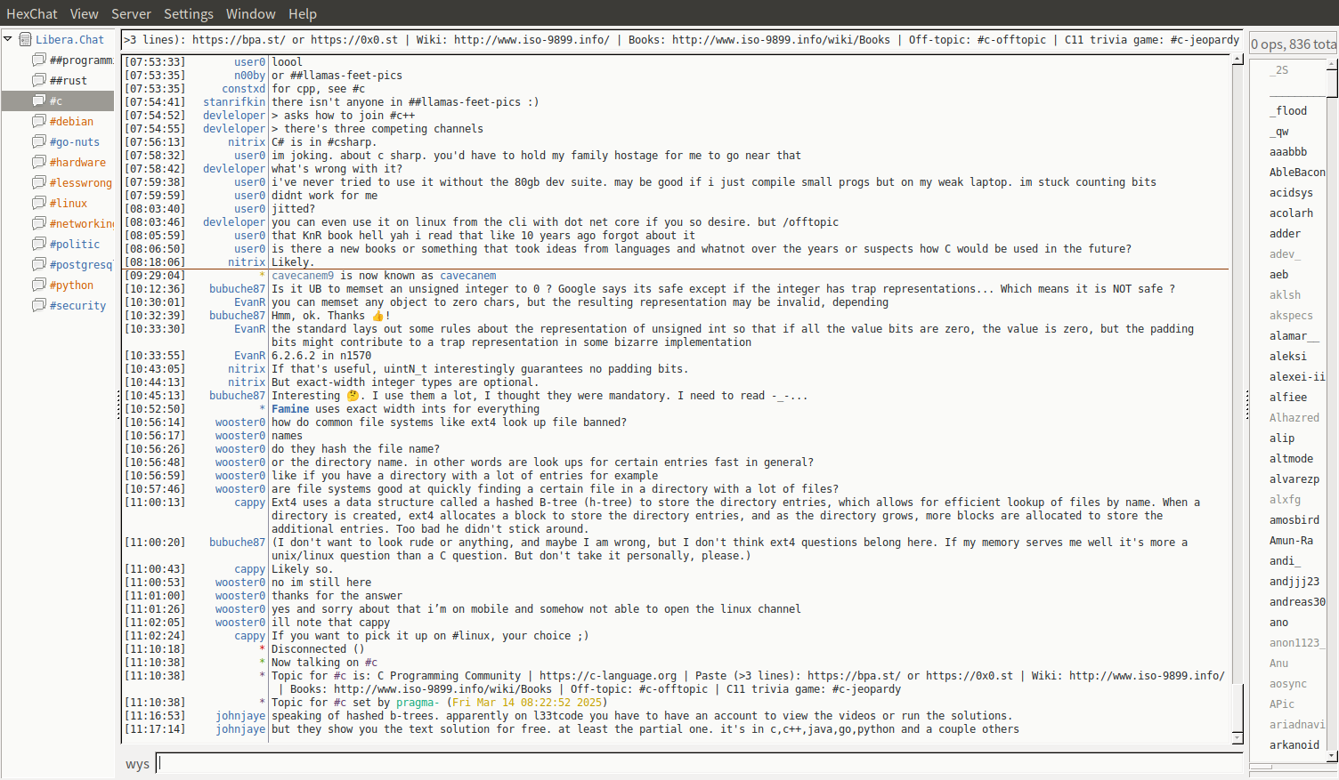Screen dimensions: 1339x780
Task: Click nick stanrifkin in the chat log
Action: click(x=234, y=102)
